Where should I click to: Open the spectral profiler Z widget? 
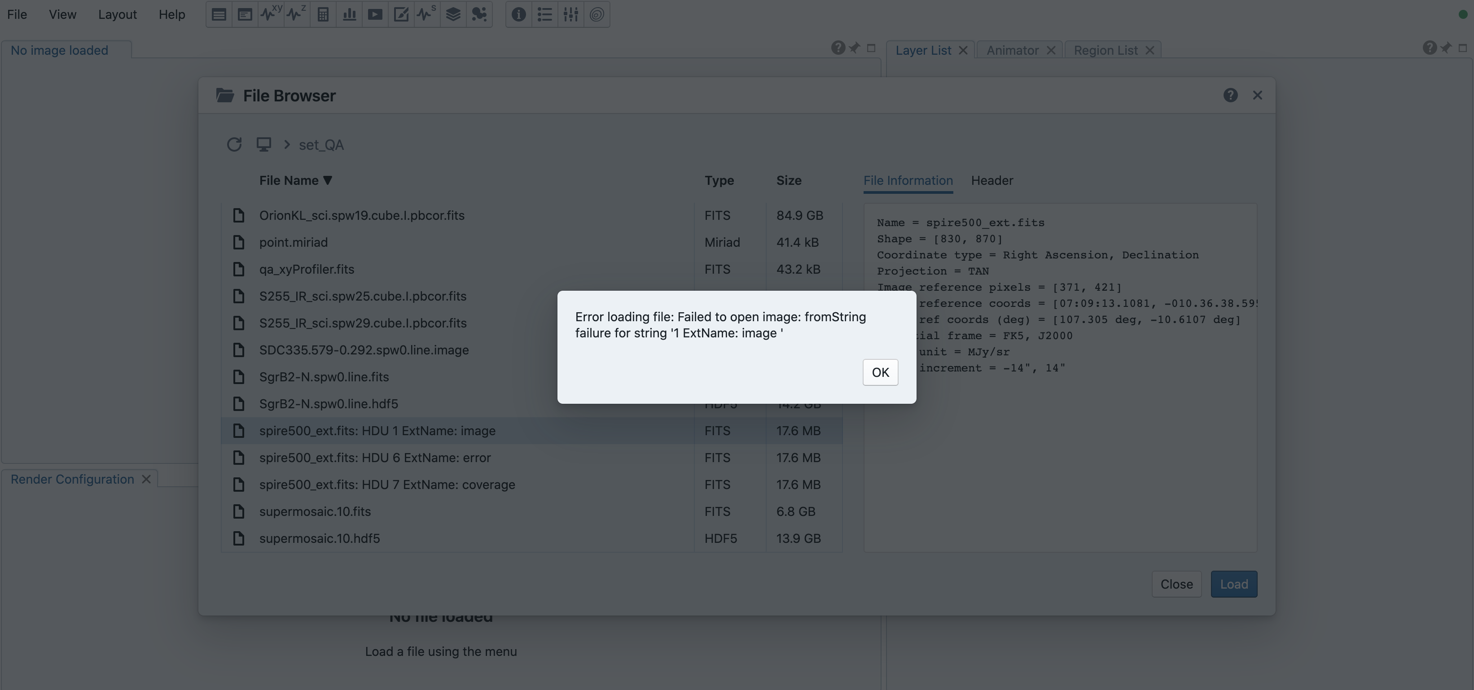point(296,14)
